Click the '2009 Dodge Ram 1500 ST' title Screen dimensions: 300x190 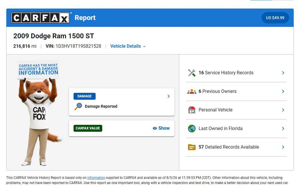54,36
